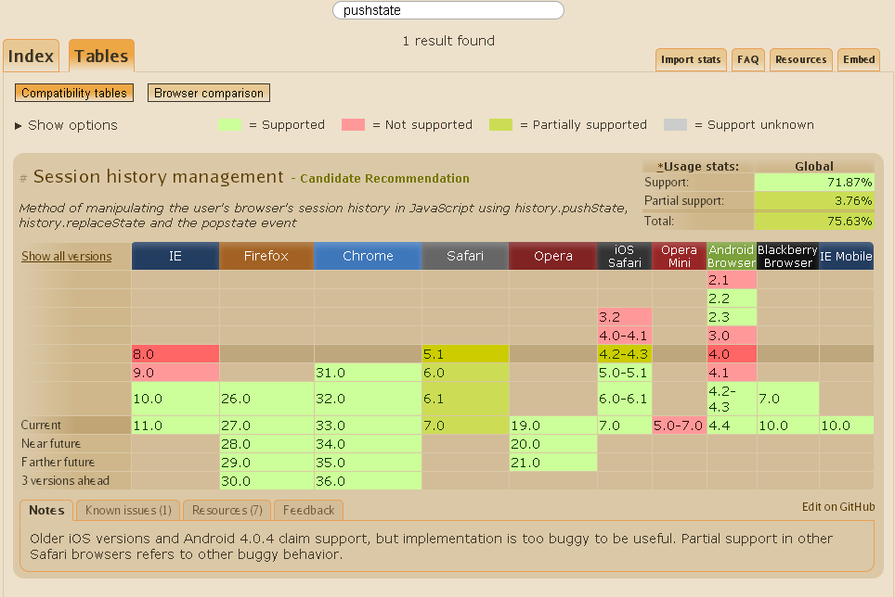Select the IE Mobile 10.0 cell
Image resolution: width=895 pixels, height=597 pixels.
point(847,426)
